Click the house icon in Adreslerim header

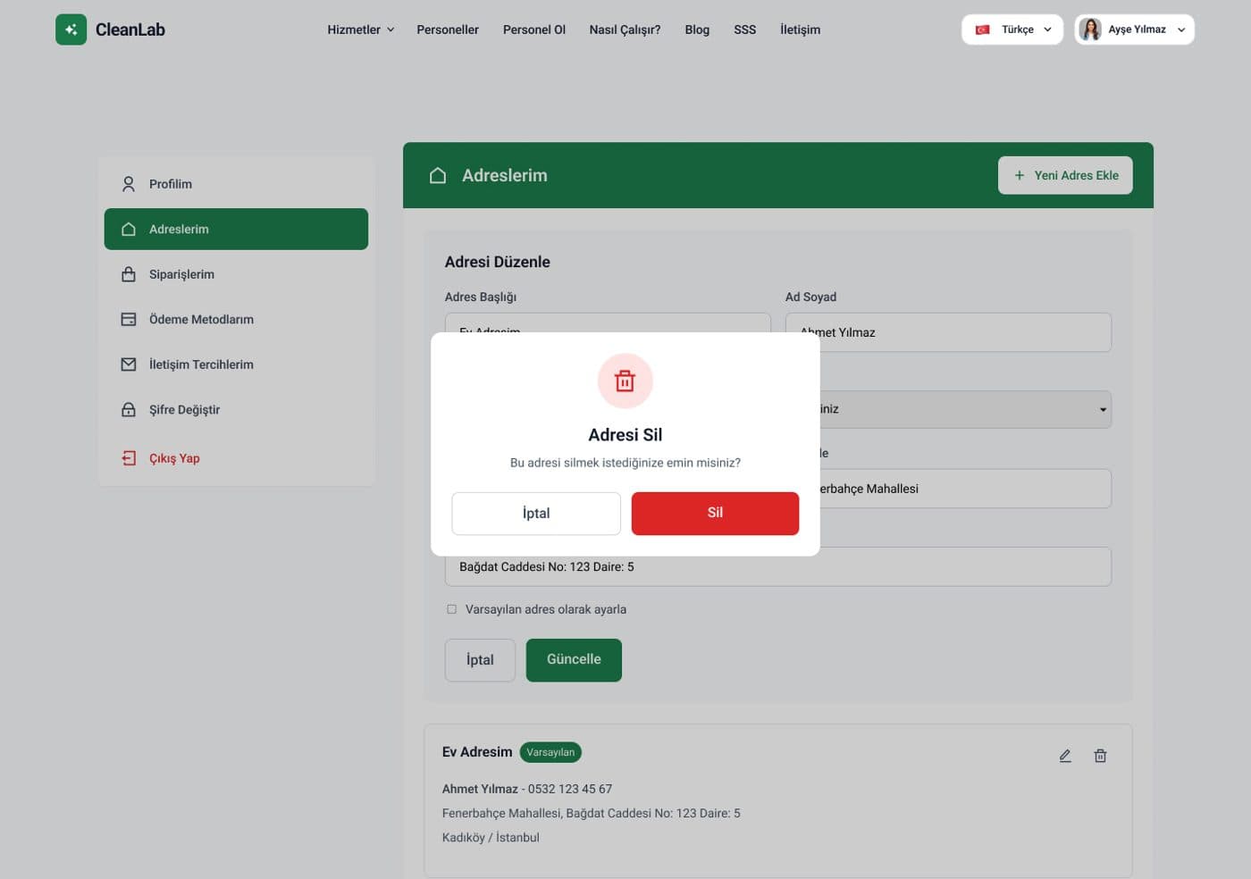tap(438, 175)
